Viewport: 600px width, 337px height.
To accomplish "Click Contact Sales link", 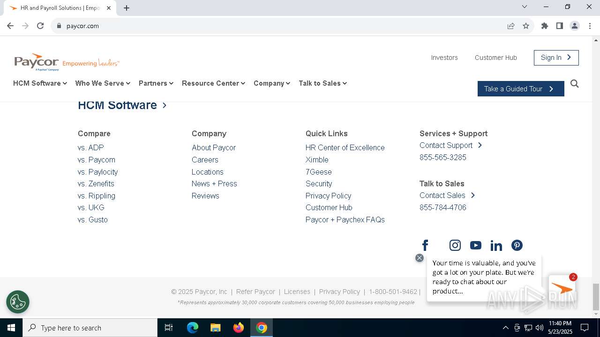I will click(448, 195).
